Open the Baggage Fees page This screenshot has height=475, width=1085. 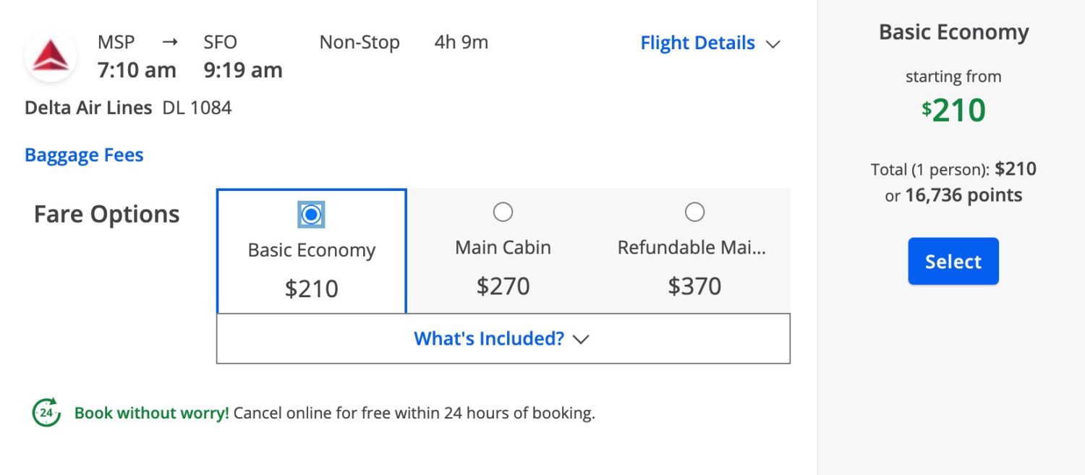(x=84, y=154)
